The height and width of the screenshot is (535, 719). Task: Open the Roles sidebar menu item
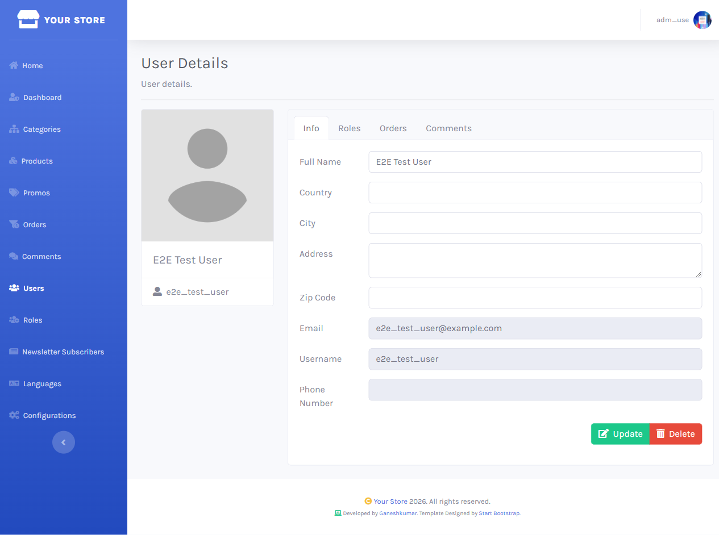point(64,320)
